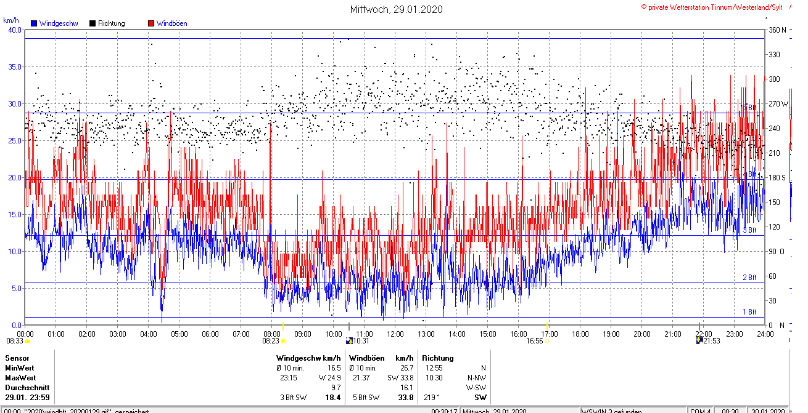Viewport: 808px width, 413px height.
Task: Click the 1 Bft Beaufort line label
Action: [749, 312]
